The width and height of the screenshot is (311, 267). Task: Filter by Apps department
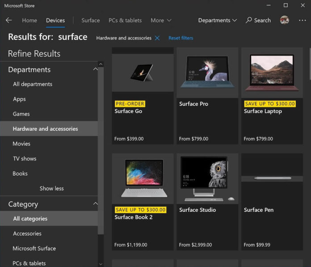(49, 99)
